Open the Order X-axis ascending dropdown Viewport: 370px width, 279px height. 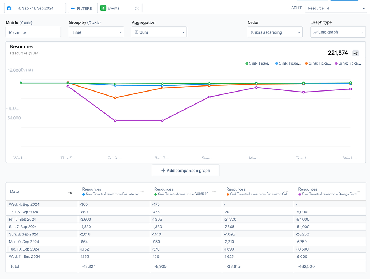(275, 32)
